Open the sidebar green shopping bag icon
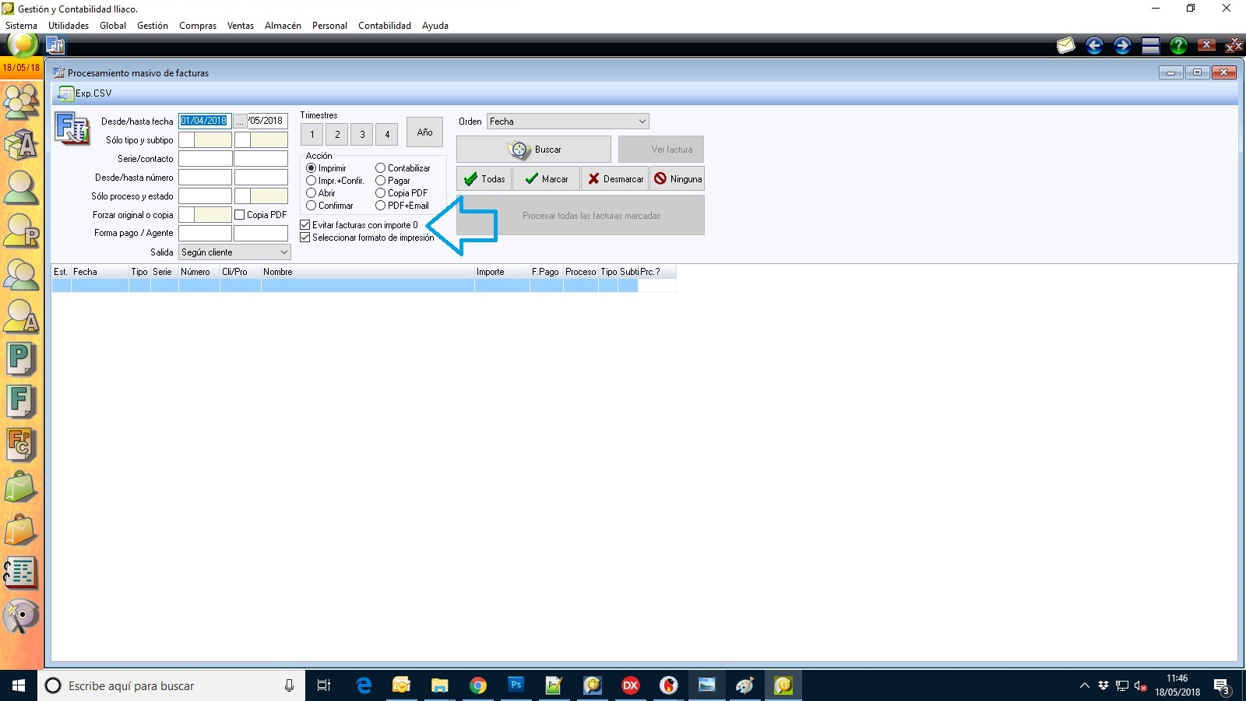1246x701 pixels. [x=21, y=488]
